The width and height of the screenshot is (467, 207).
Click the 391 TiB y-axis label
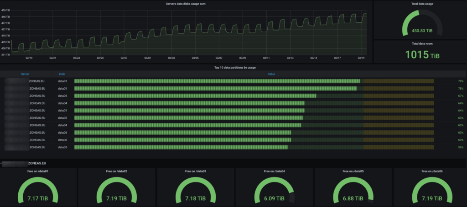coord(5,55)
